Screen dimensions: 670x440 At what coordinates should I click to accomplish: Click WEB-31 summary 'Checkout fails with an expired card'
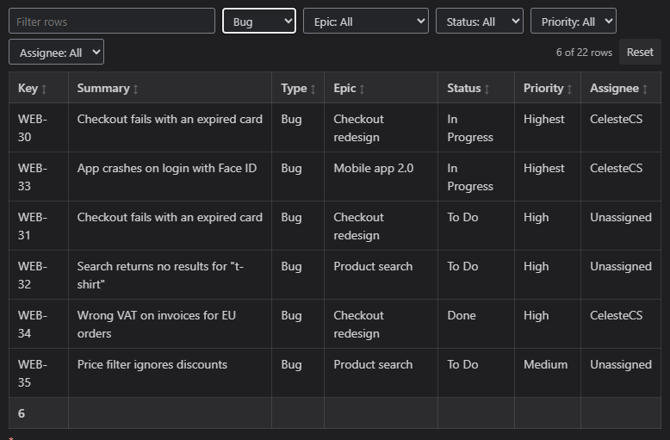170,218
